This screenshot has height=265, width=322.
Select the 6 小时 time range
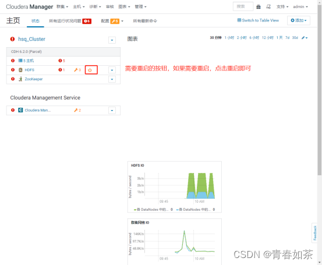254,38
